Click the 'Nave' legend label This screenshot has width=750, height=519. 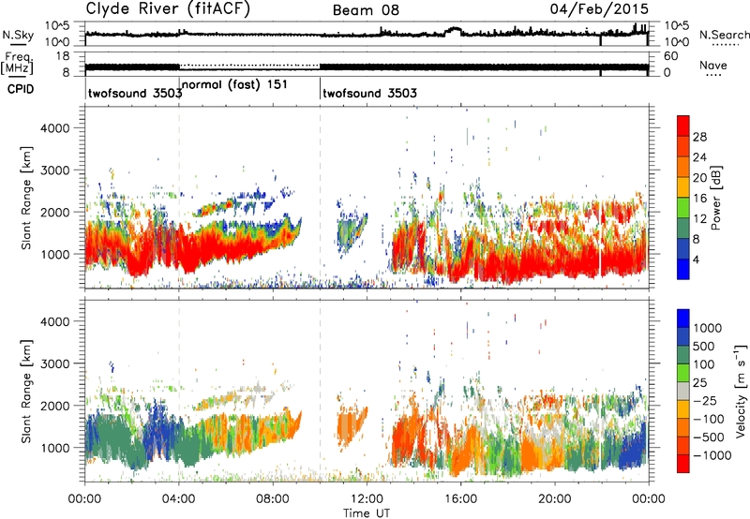713,66
